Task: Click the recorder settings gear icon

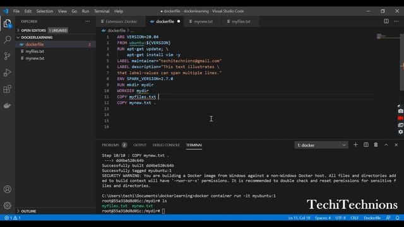Action: point(400,132)
